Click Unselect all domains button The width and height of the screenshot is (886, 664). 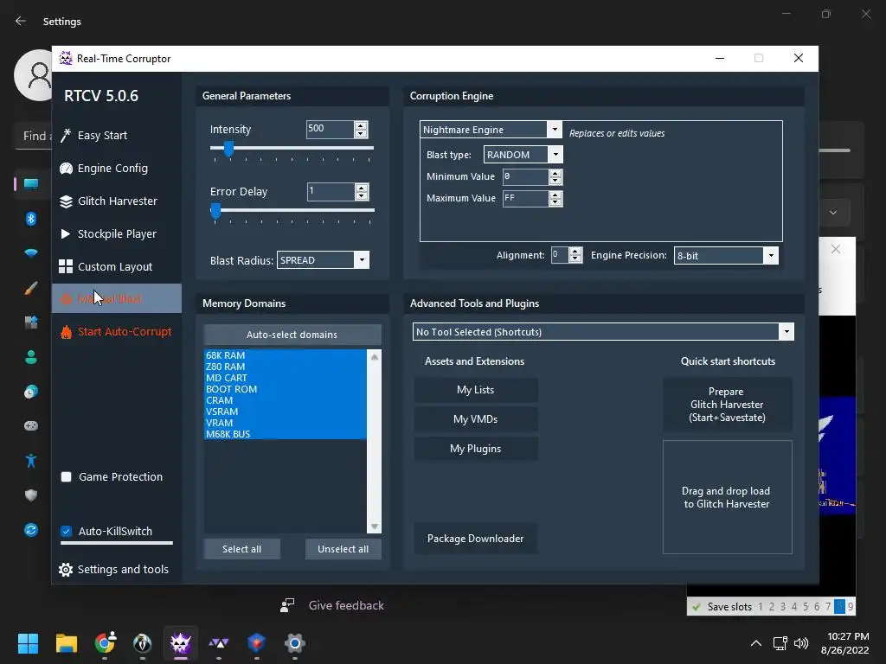tap(343, 549)
